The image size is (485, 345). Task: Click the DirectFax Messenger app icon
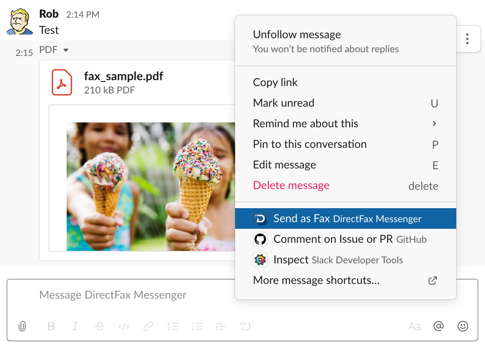coord(260,218)
